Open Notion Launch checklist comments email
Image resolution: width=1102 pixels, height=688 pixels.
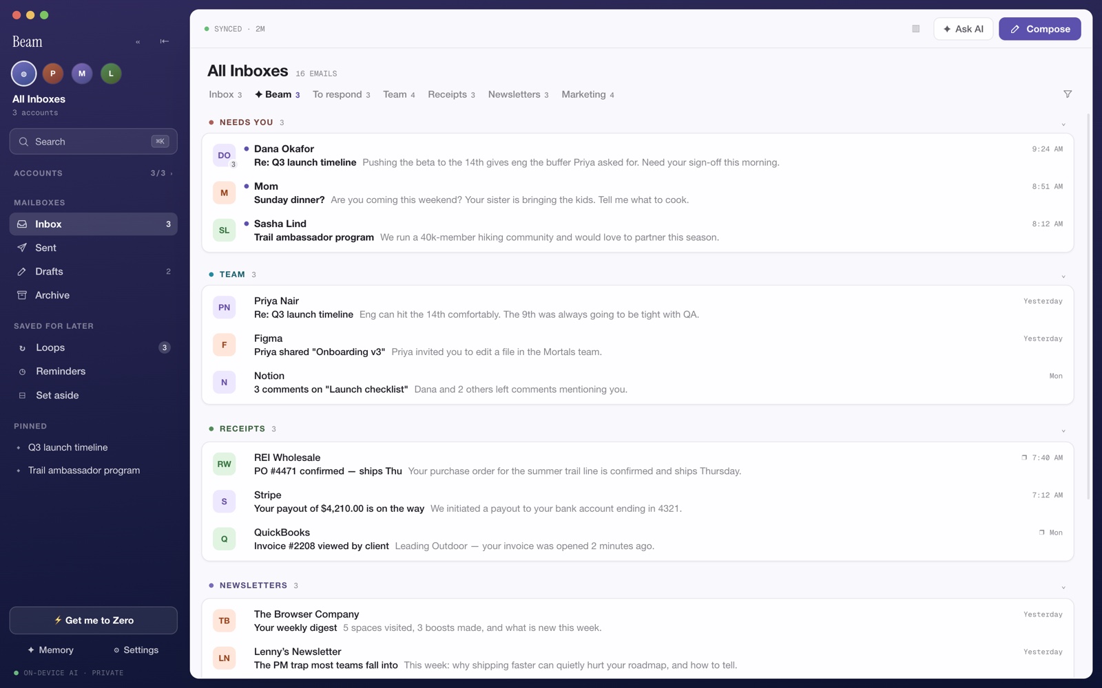638,383
